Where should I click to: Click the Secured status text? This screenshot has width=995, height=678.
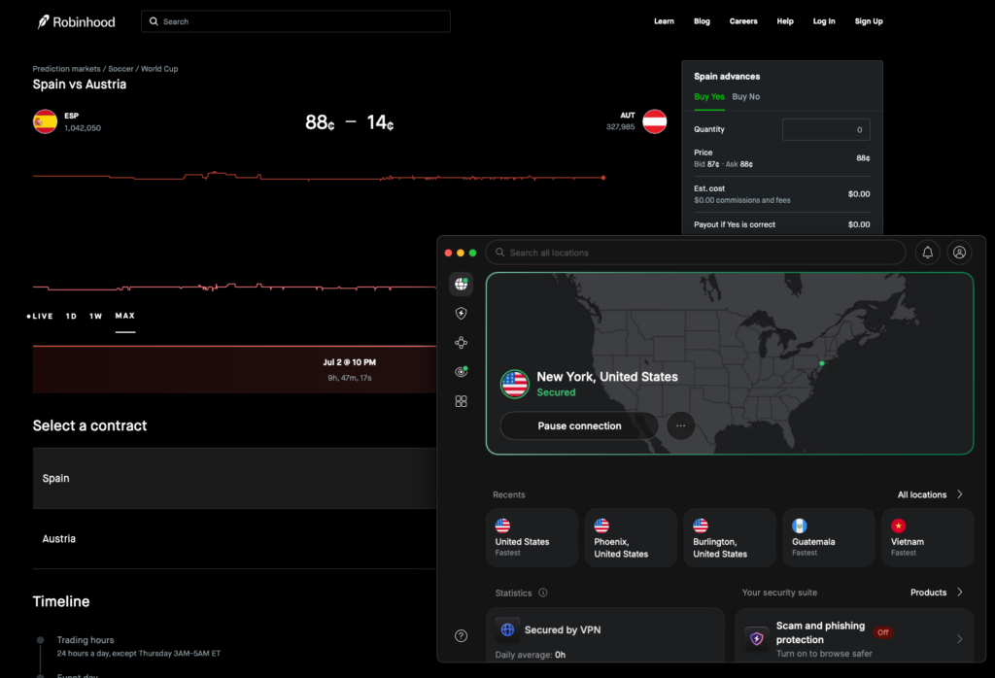556,392
